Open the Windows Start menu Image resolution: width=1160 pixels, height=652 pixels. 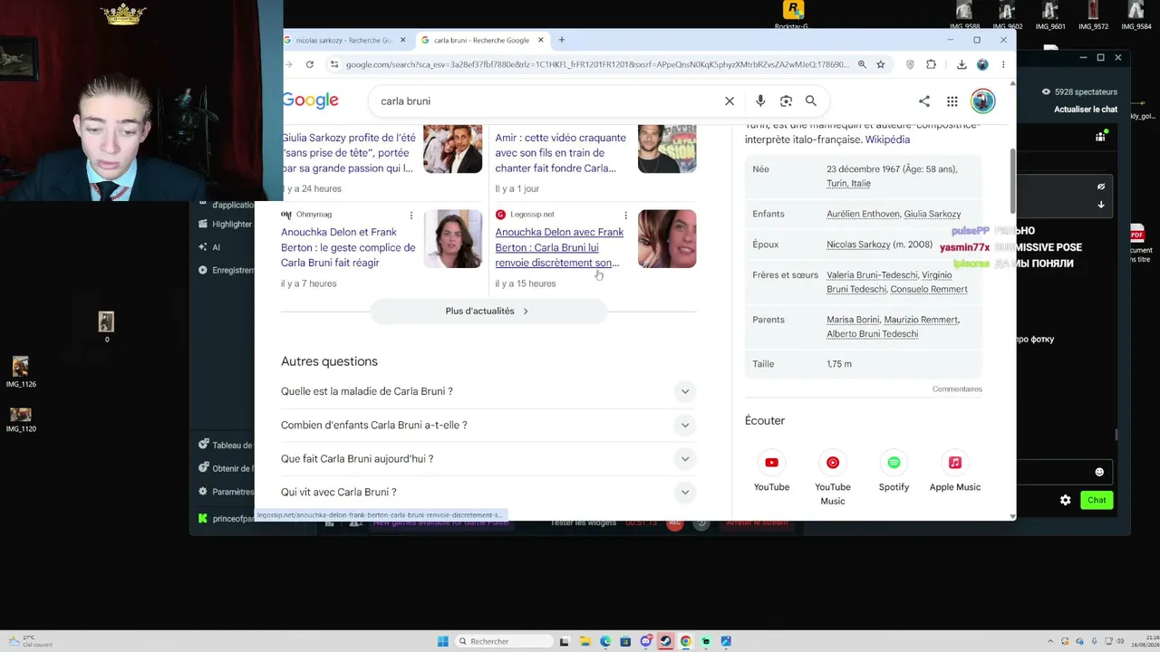[x=443, y=641]
